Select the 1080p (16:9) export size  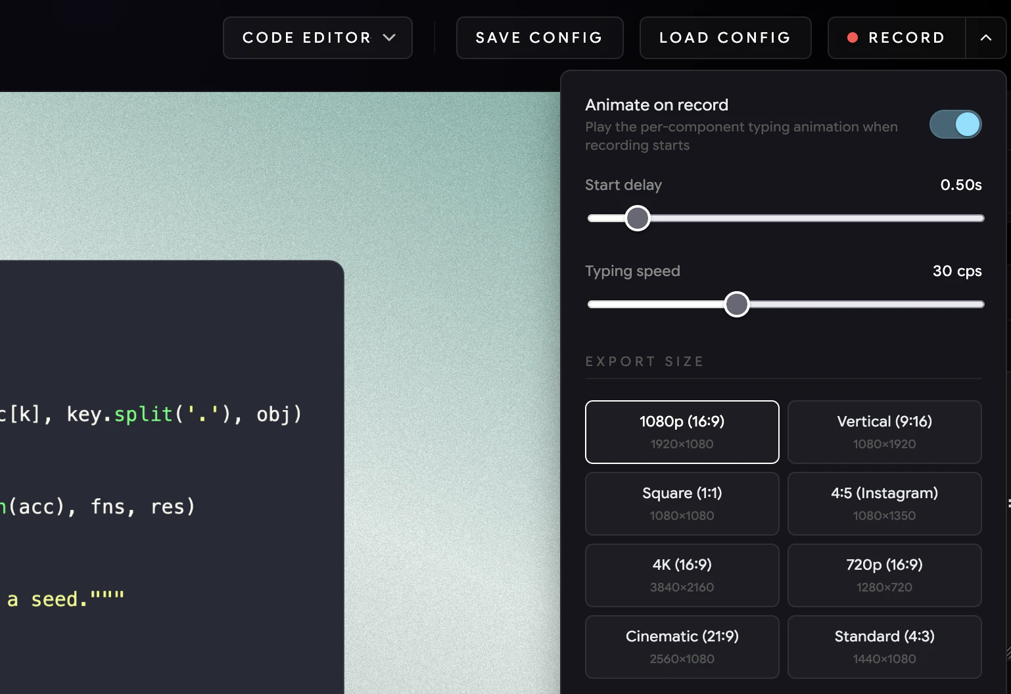click(x=682, y=432)
